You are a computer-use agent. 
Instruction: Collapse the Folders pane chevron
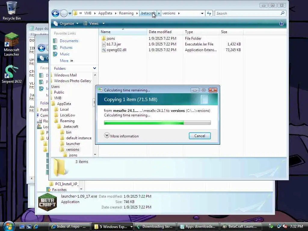click(94, 68)
